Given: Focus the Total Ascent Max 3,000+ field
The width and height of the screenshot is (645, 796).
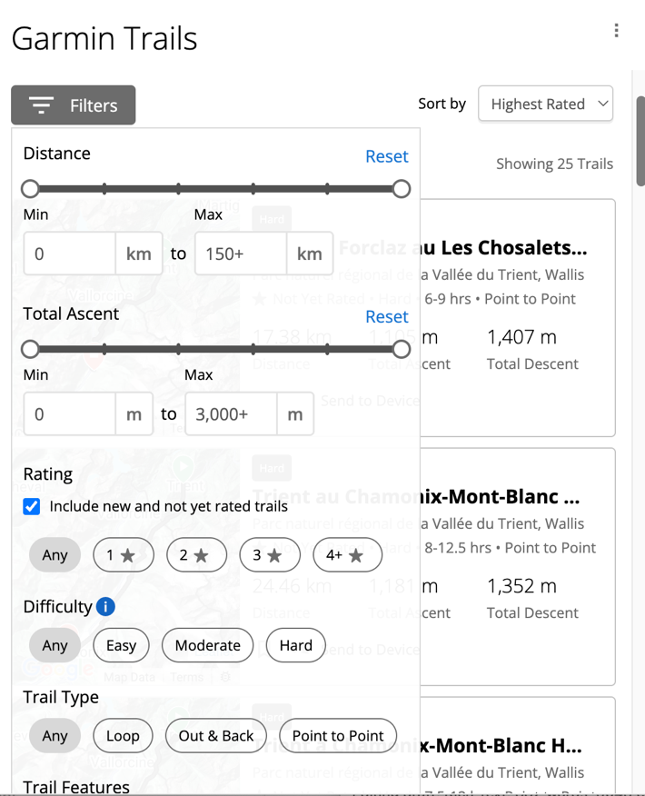Looking at the screenshot, I should (x=232, y=414).
